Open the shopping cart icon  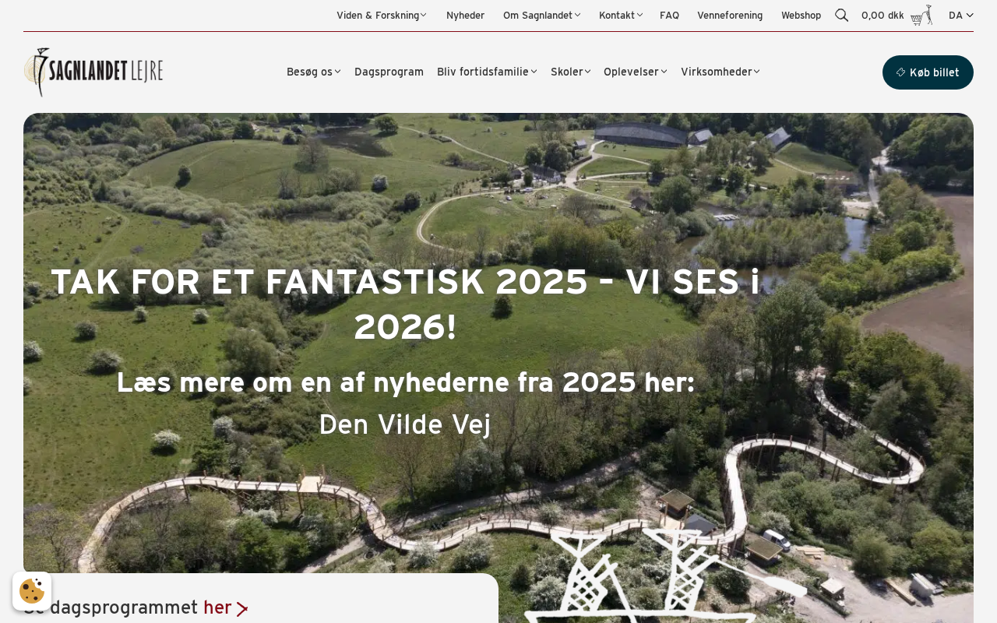point(921,15)
